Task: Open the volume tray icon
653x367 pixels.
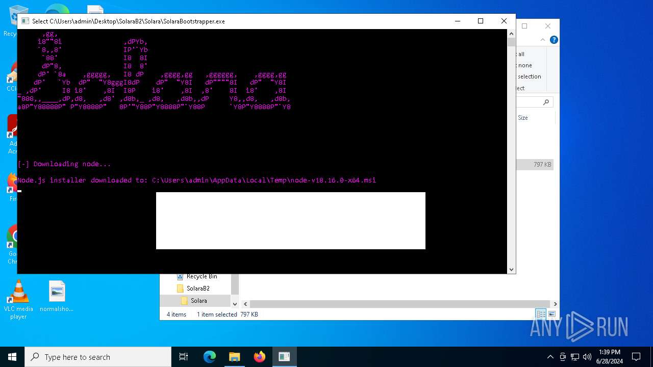Action: point(587,357)
